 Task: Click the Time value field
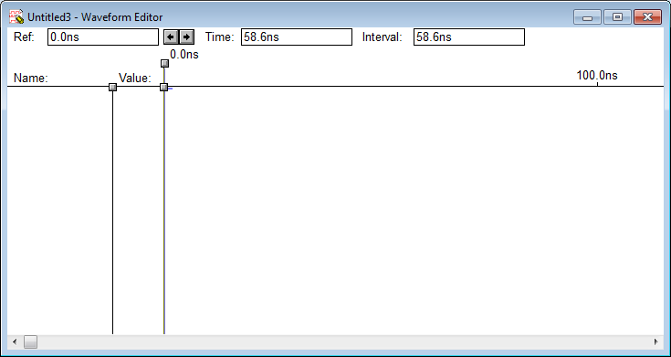pyautogui.click(x=297, y=37)
